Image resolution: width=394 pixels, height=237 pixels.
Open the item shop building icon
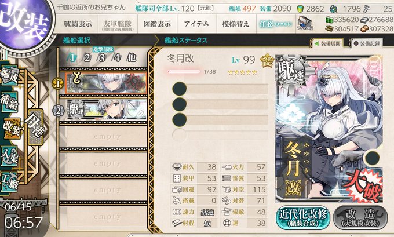[x=305, y=23]
